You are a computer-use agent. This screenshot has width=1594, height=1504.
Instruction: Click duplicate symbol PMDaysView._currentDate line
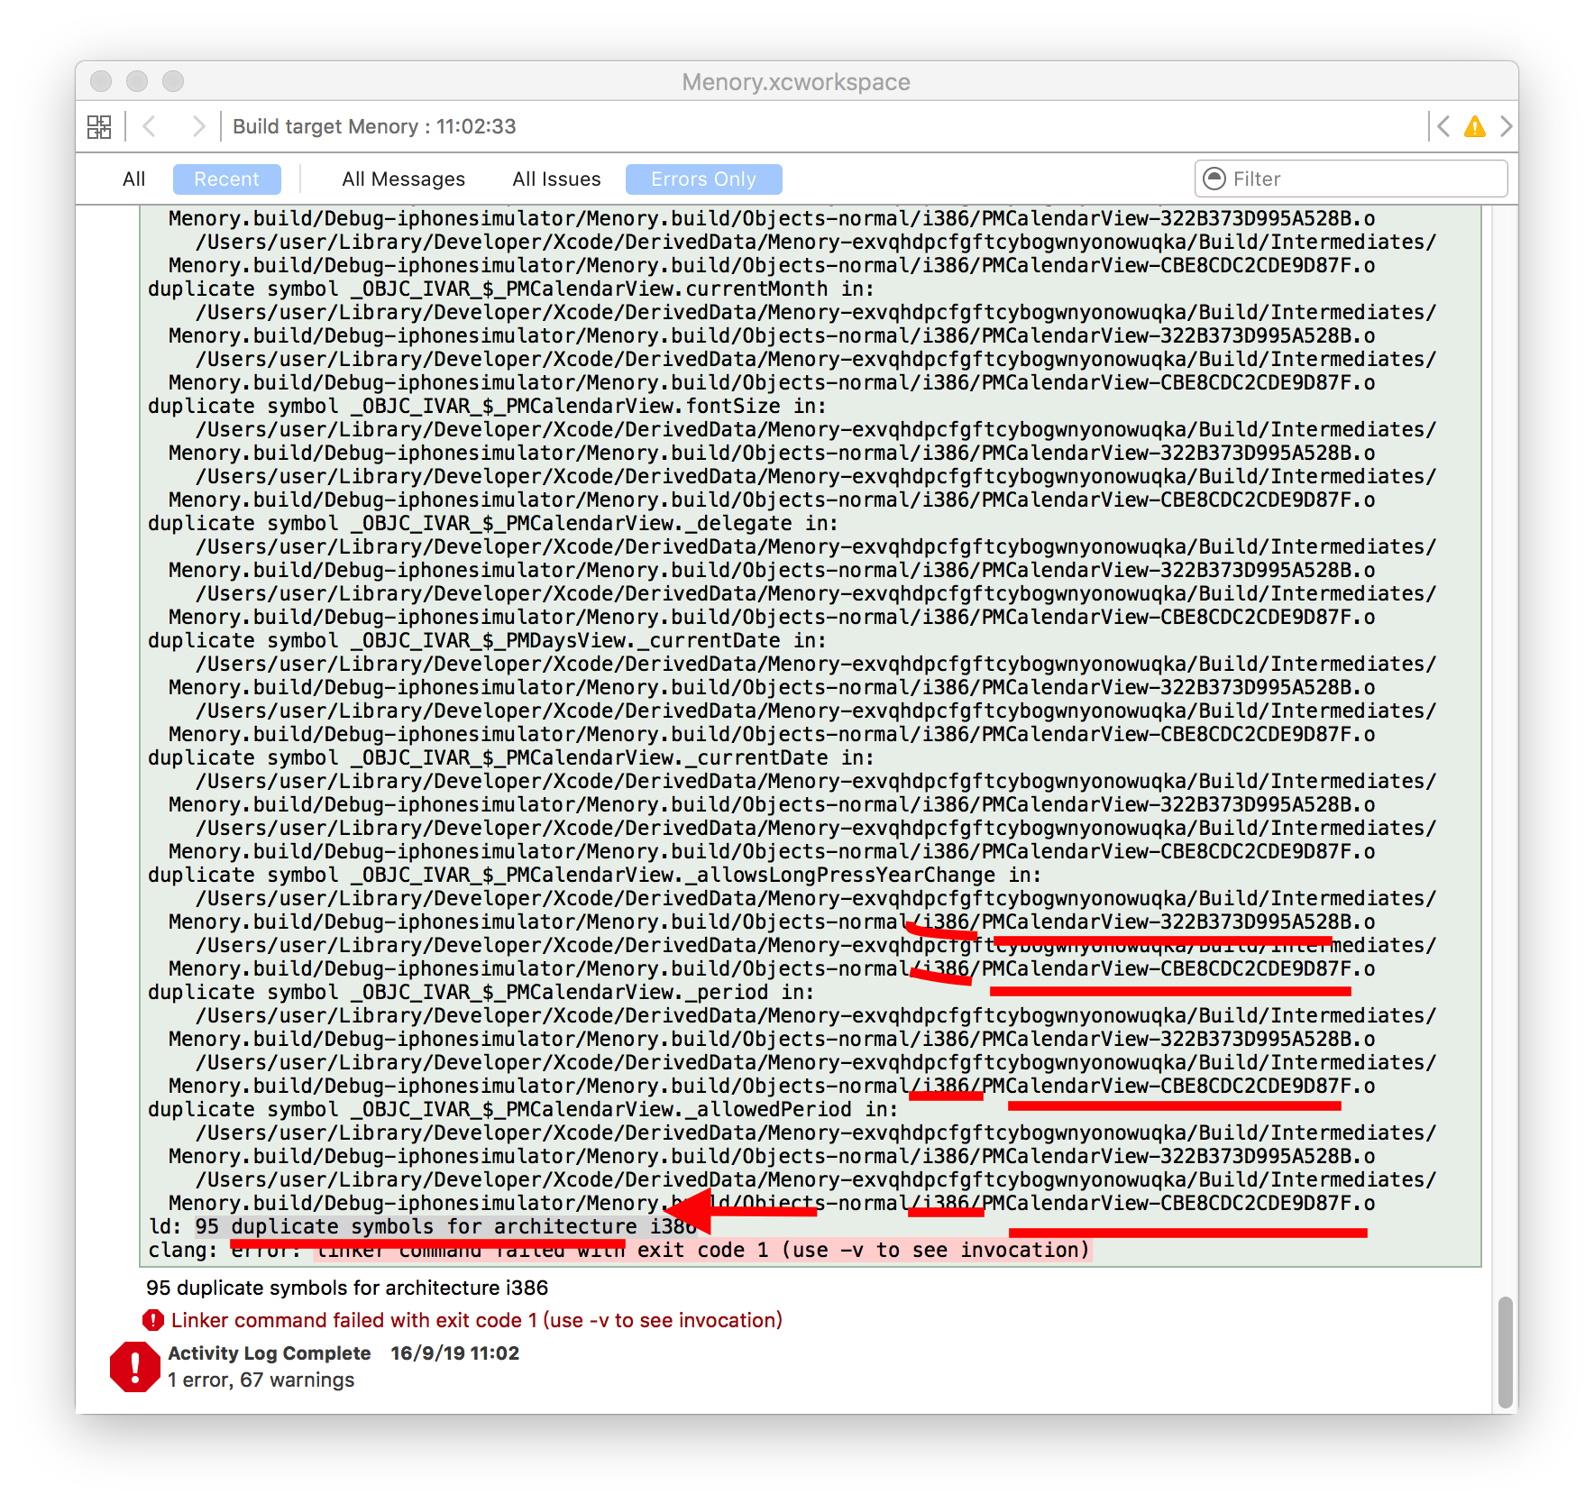point(487,640)
